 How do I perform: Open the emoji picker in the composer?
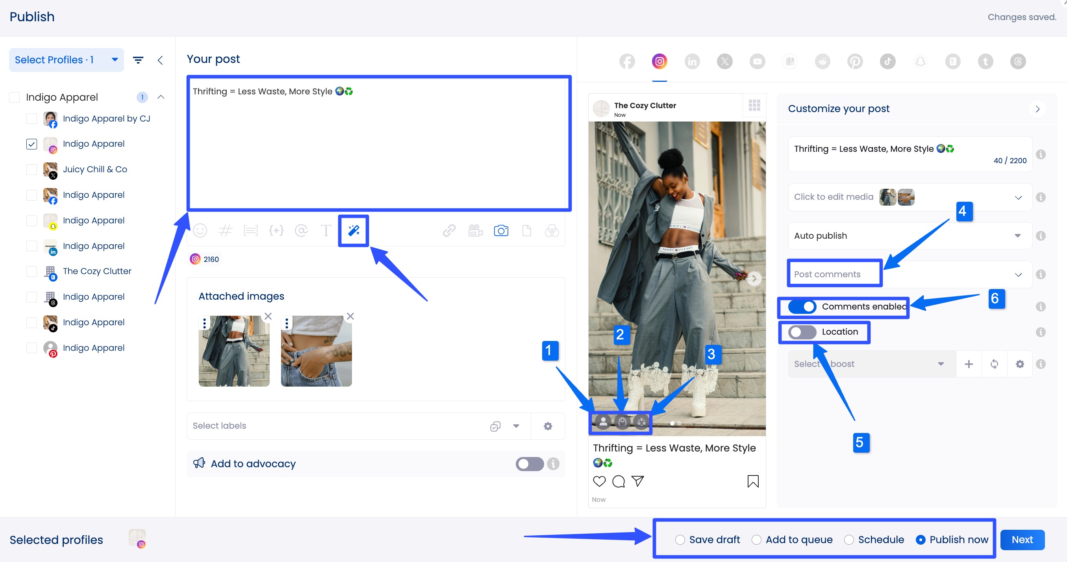(x=200, y=230)
